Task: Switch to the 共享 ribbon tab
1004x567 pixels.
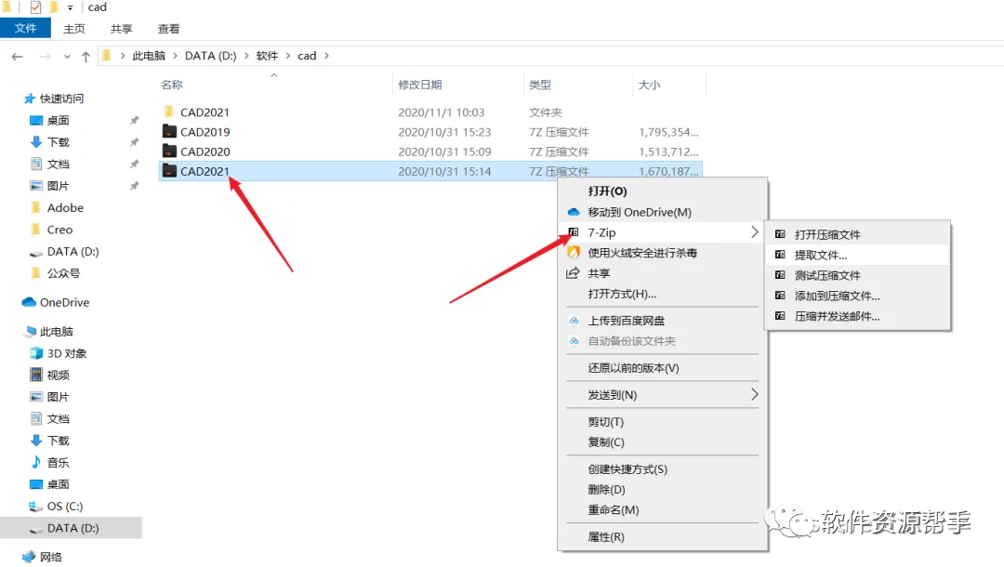Action: pos(121,29)
